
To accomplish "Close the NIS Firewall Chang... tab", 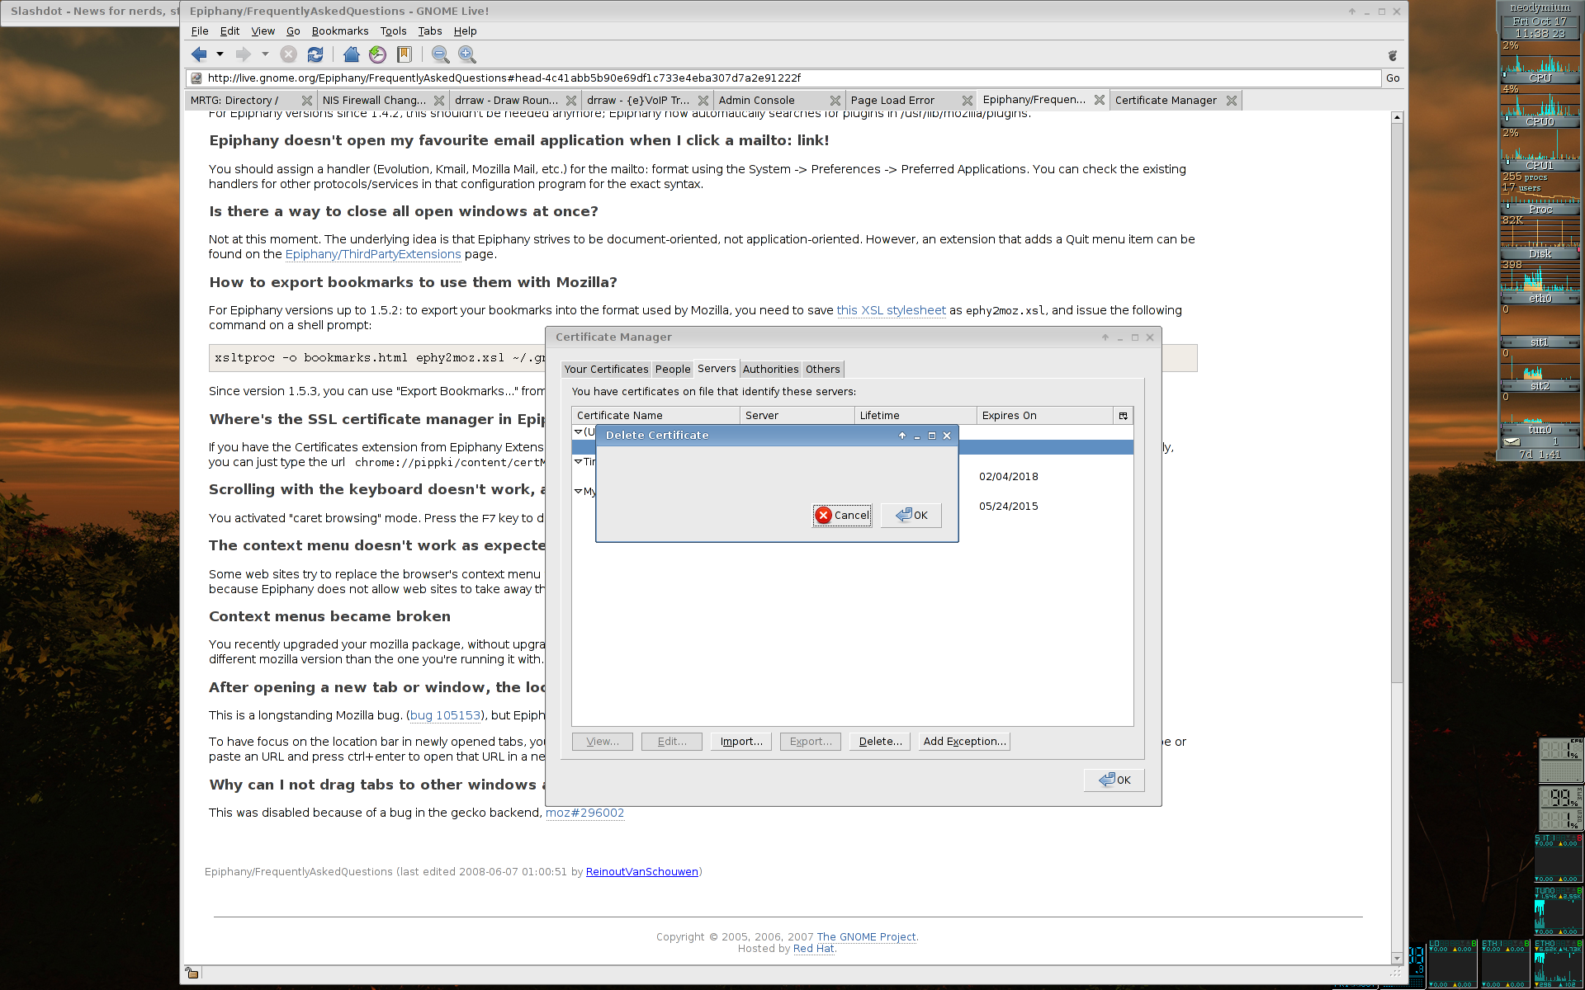I will pos(439,101).
